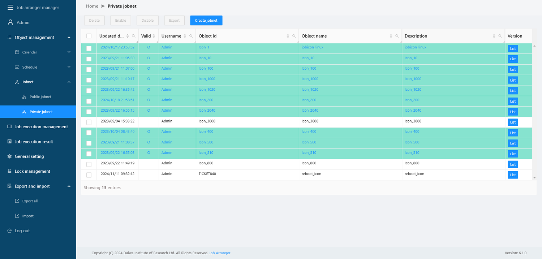Check the box for Icon_200 row
The height and width of the screenshot is (259, 542).
click(89, 101)
